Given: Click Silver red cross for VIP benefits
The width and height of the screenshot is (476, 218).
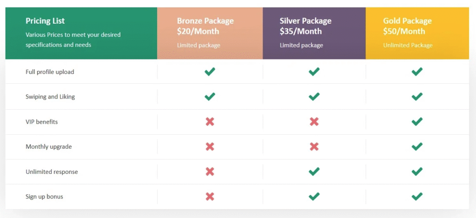Looking at the screenshot, I should [x=314, y=121].
